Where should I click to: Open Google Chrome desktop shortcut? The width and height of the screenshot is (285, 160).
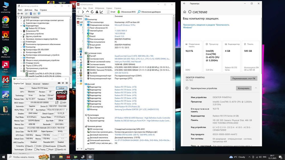(6, 22)
